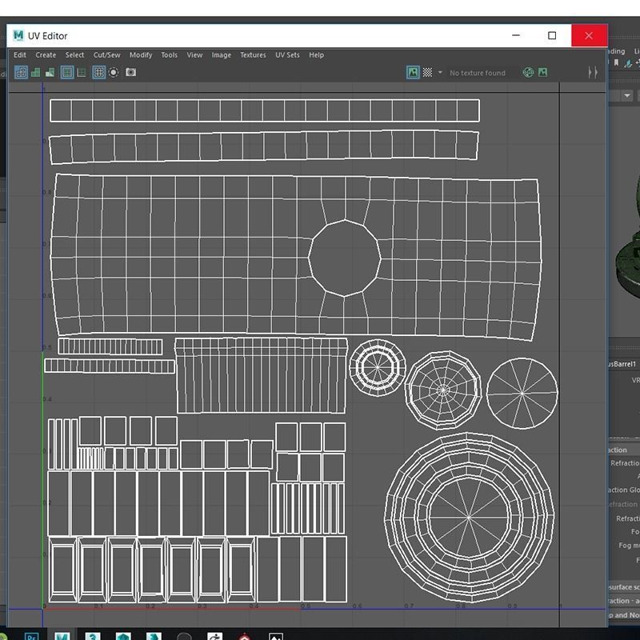Click the Maya logo in UV Editor title bar
The height and width of the screenshot is (640, 640).
click(18, 36)
